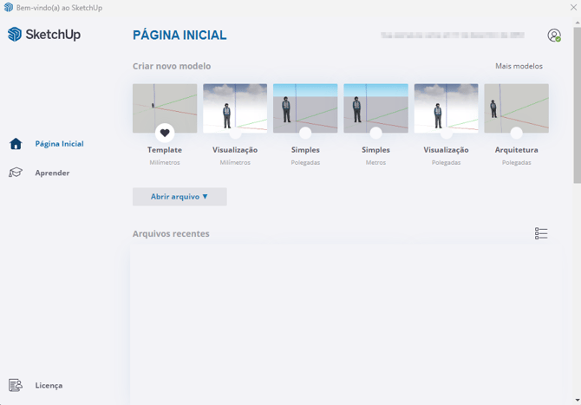
Task: Click the Aprender graduation cap icon
Action: (16, 173)
